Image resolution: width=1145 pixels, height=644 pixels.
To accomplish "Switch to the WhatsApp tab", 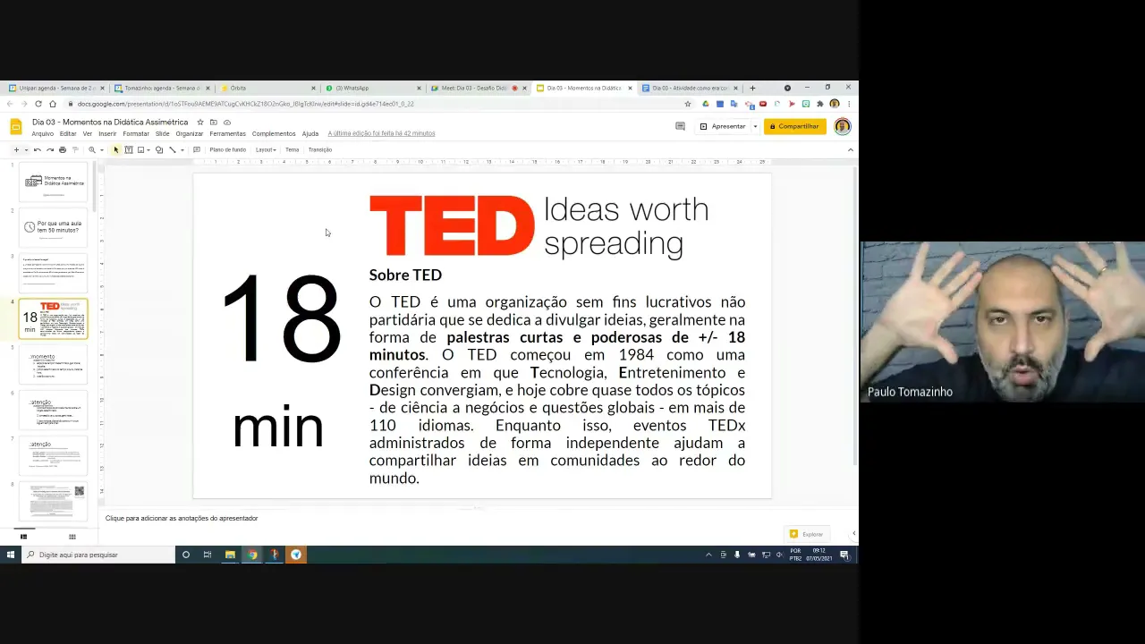I will coord(373,88).
